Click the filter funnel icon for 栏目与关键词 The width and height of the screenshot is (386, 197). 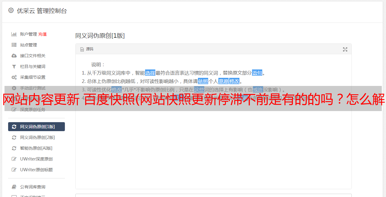click(x=14, y=66)
